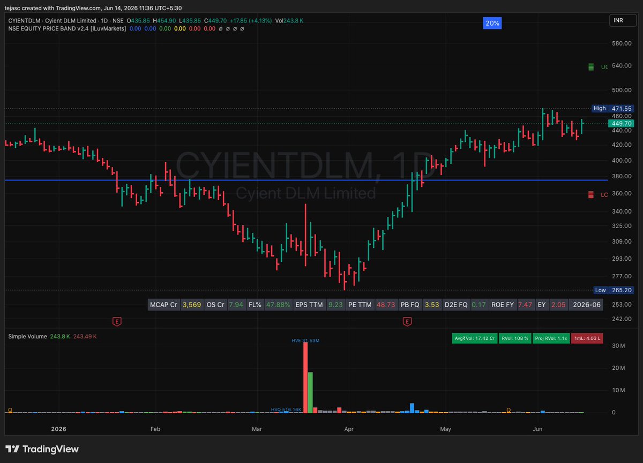643x463 pixels.
Task: Click the EY value 2.05
Action: coord(558,305)
